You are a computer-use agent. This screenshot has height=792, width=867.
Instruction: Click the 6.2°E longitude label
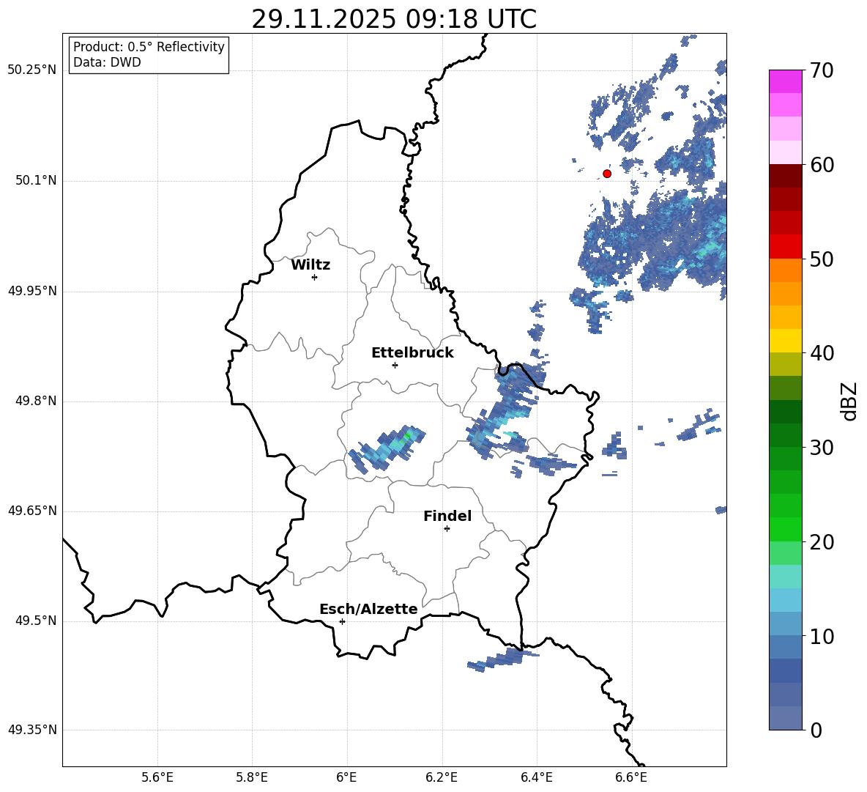pos(442,777)
